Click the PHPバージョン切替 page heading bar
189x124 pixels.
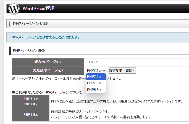(98, 24)
